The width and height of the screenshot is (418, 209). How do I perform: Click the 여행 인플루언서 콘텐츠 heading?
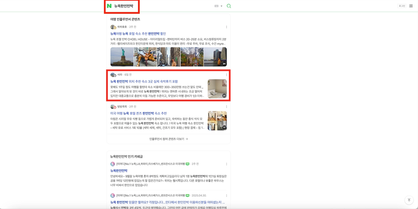coord(125,19)
